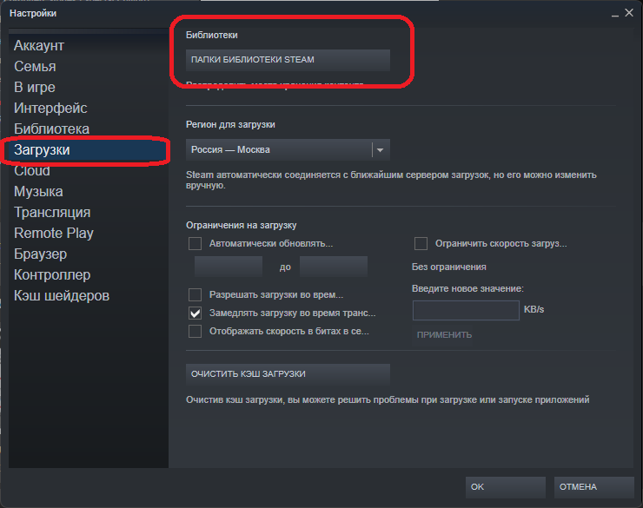Open the Аккаунт settings section
Viewport: 643px width, 508px height.
[39, 45]
